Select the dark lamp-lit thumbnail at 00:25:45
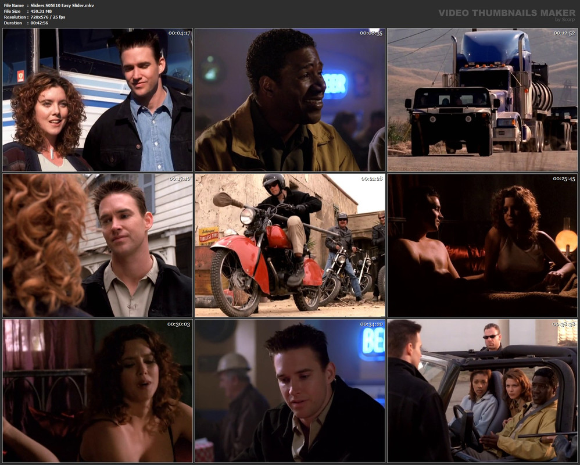This screenshot has width=580, height=465. pyautogui.click(x=482, y=246)
